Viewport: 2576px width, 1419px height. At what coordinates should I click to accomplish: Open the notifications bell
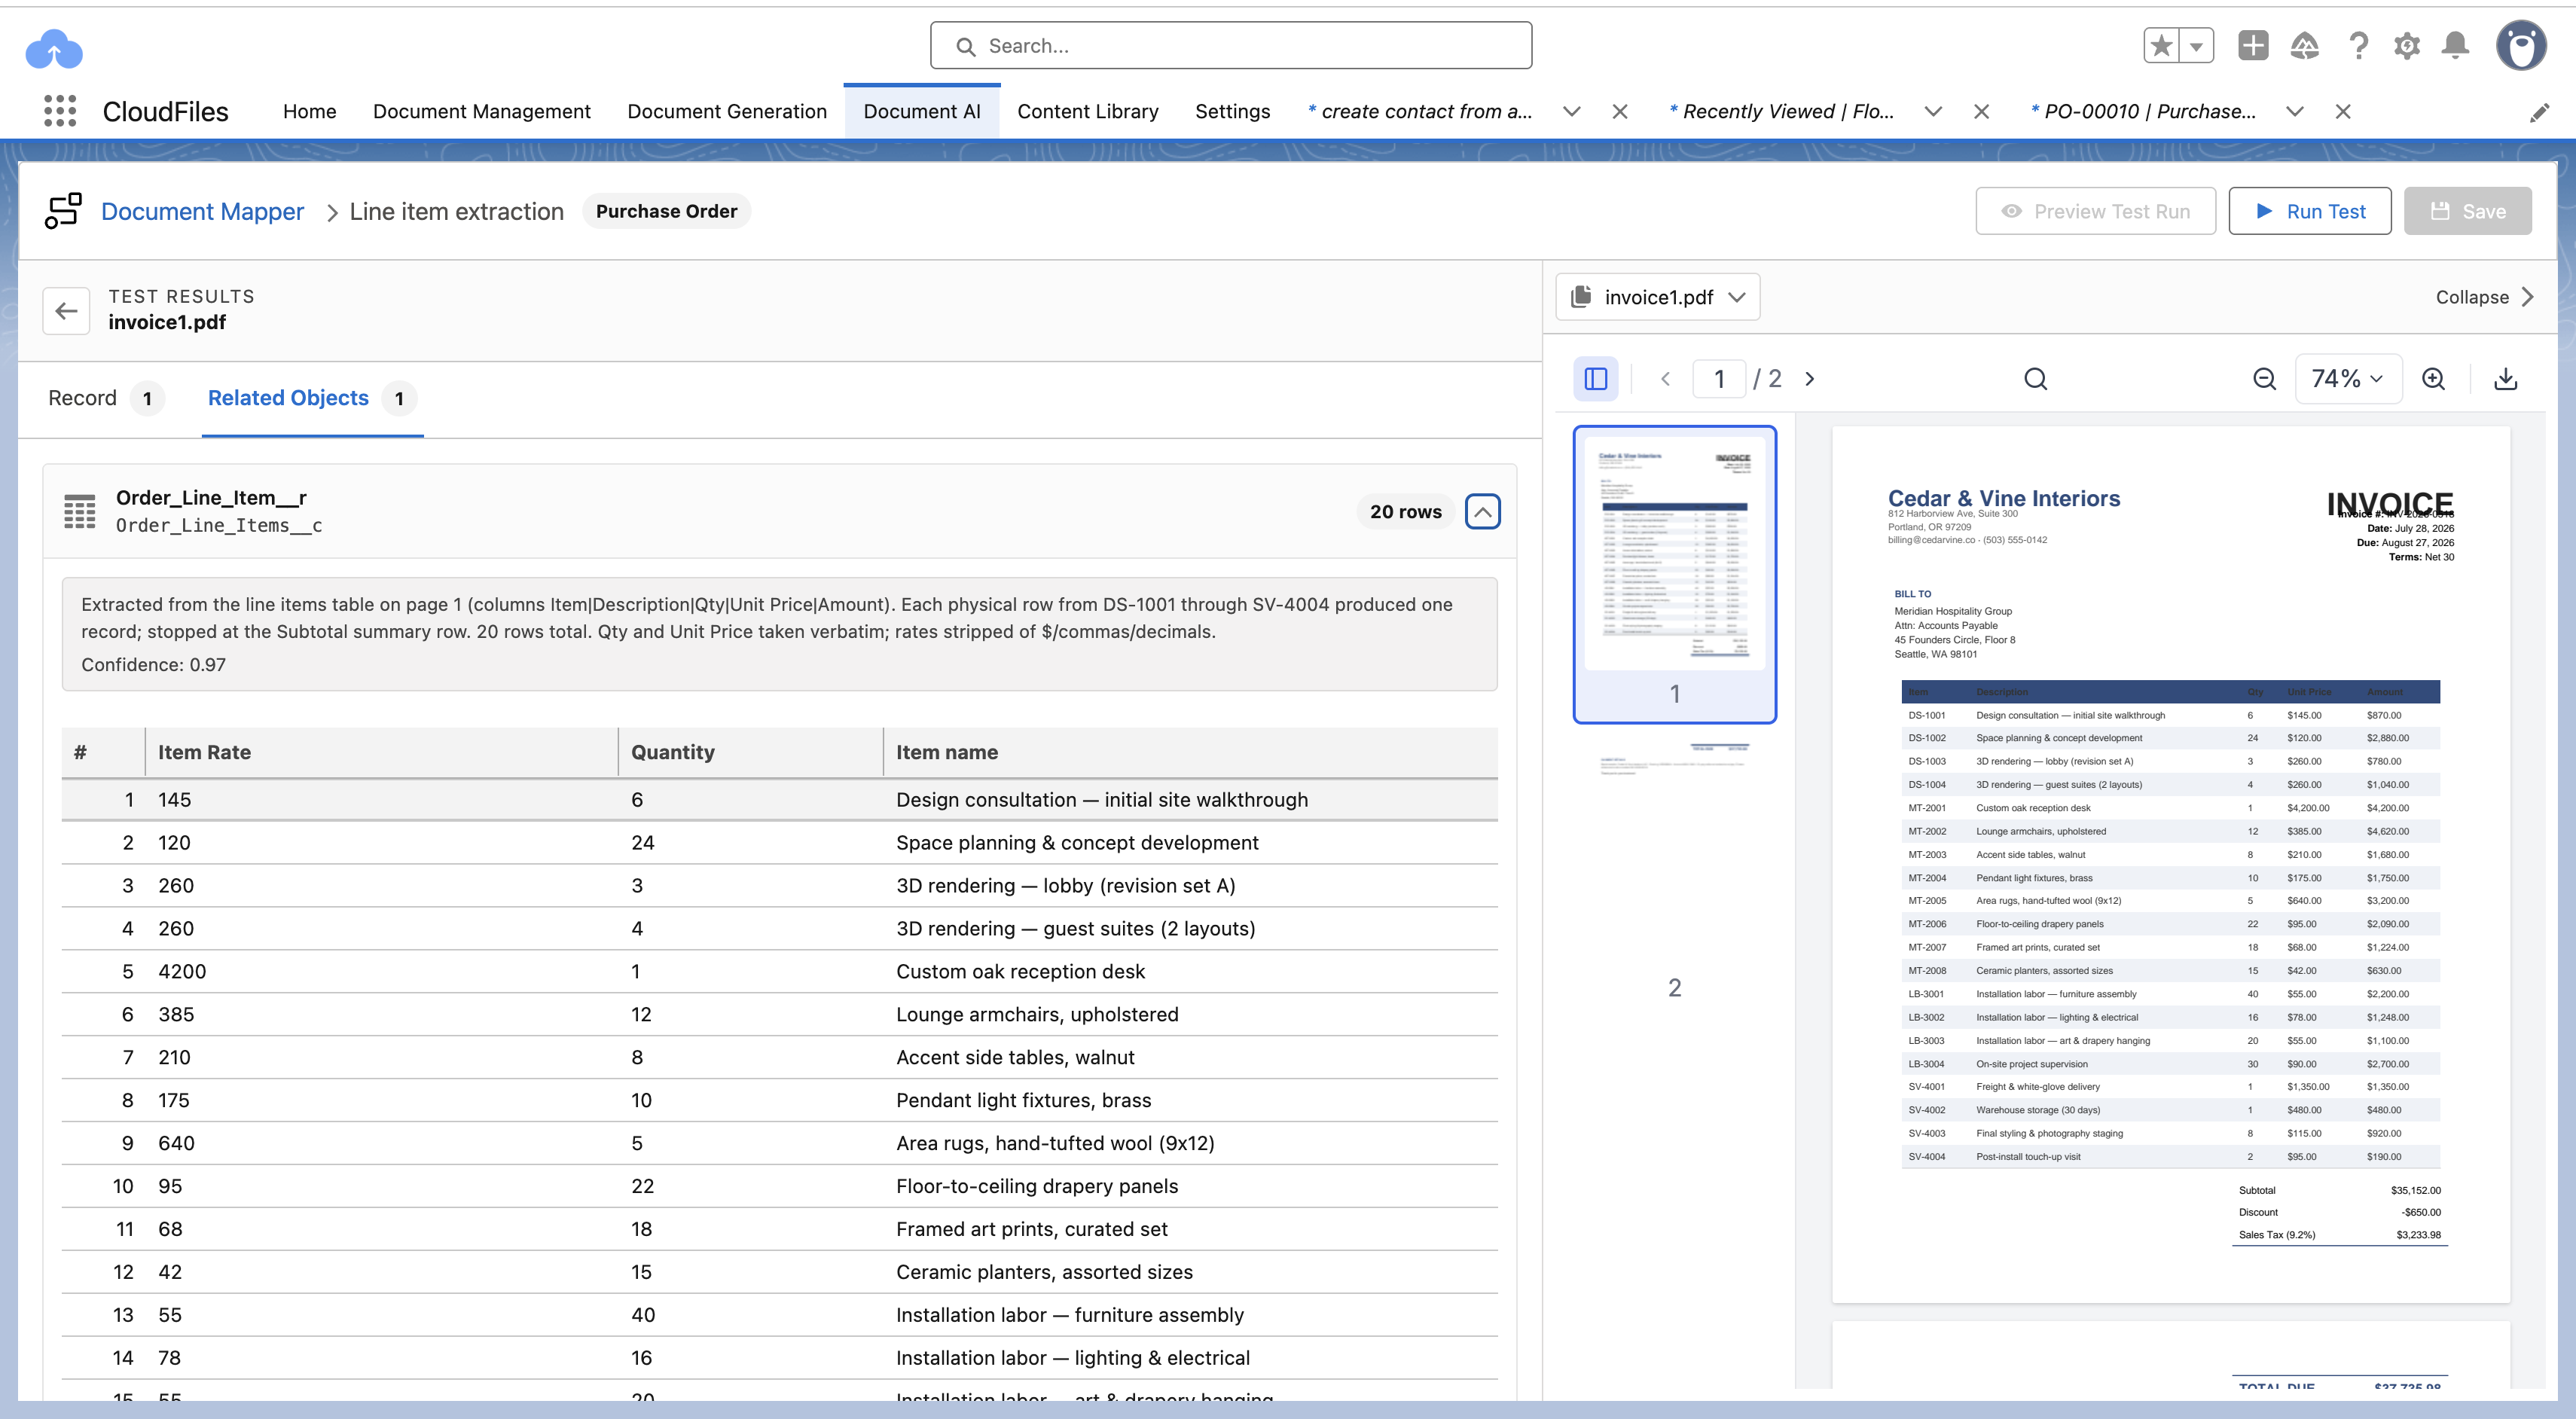point(2455,45)
